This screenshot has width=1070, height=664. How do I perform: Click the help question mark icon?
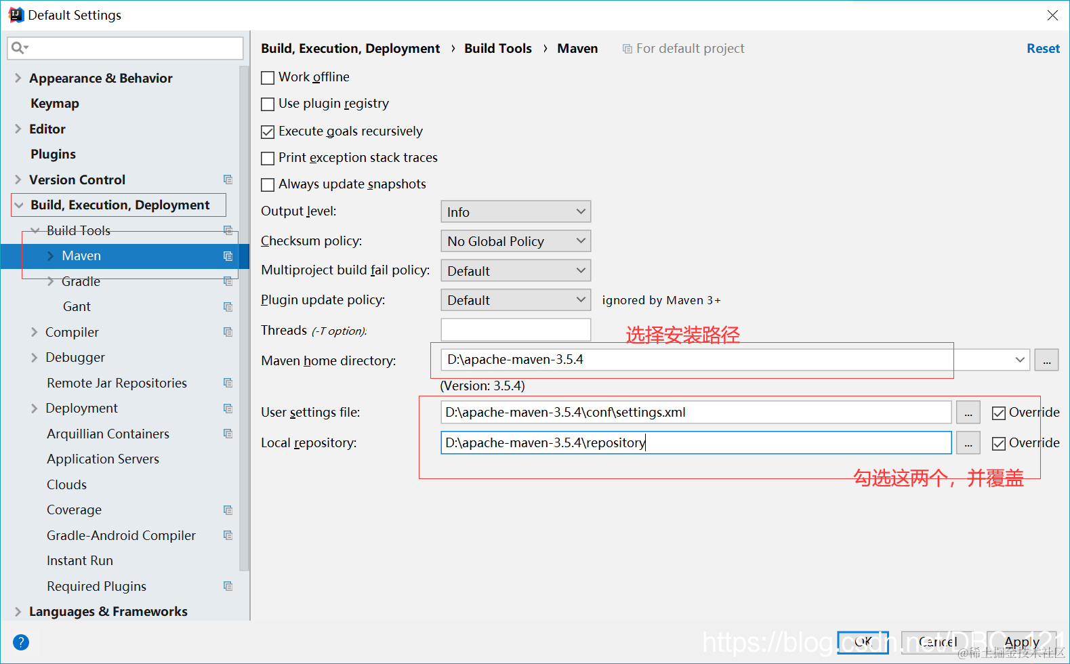pos(21,642)
